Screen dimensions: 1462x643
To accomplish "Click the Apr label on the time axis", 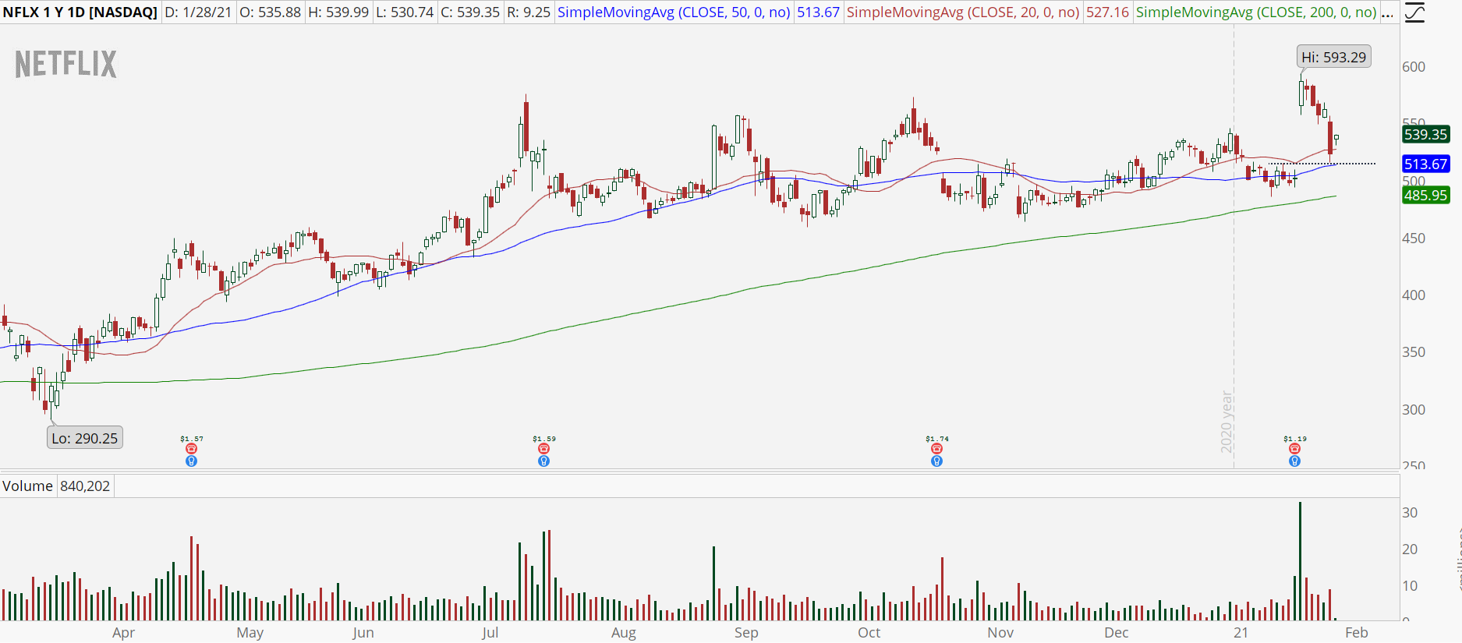I will (x=123, y=633).
